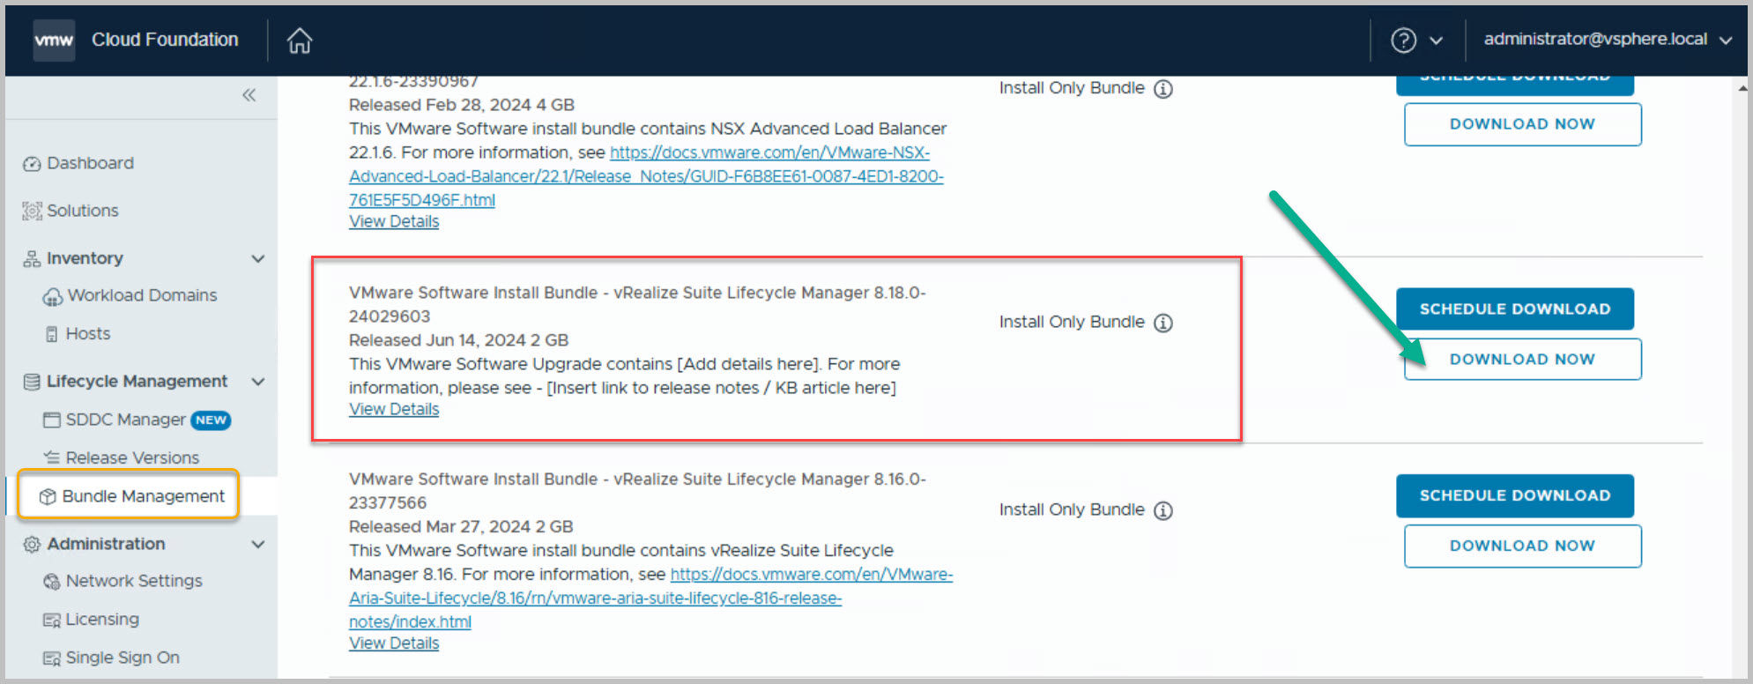The height and width of the screenshot is (684, 1753).
Task: Download NSX Advanced Load Balancer bundle now
Action: click(x=1522, y=124)
